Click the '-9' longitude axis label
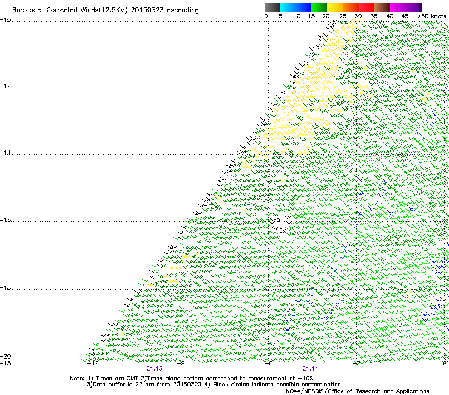The width and height of the screenshot is (449, 395). 181,363
